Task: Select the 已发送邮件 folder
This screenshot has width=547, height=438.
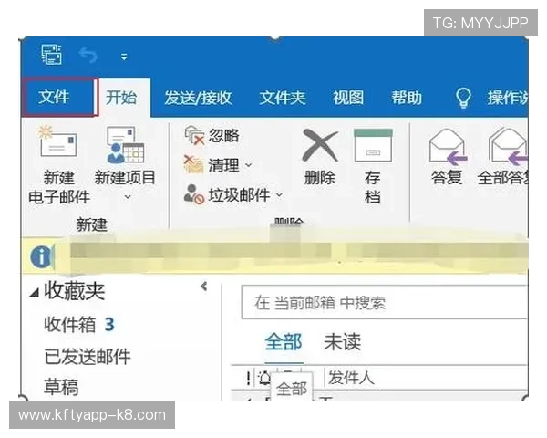Action: (88, 357)
